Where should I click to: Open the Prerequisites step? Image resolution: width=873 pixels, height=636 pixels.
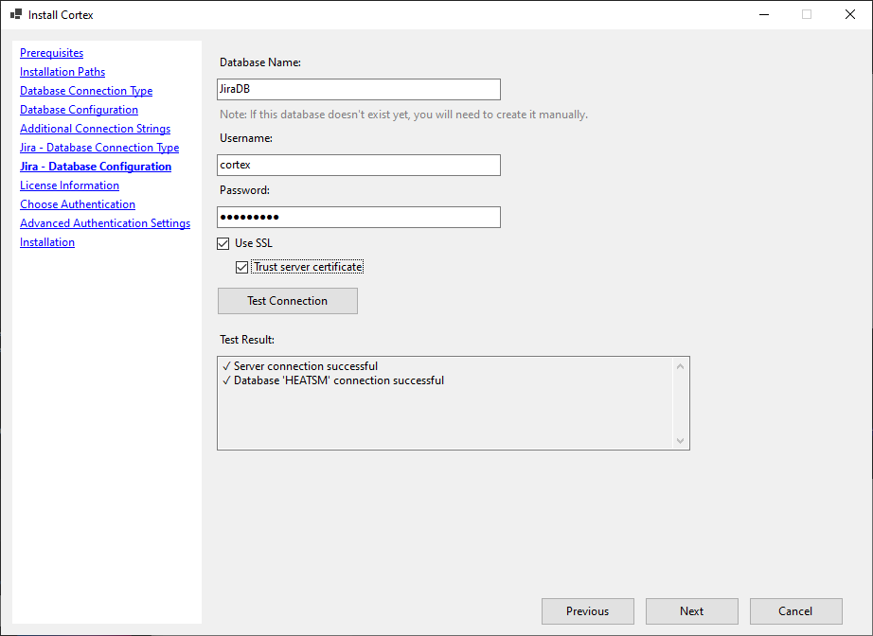pos(51,52)
